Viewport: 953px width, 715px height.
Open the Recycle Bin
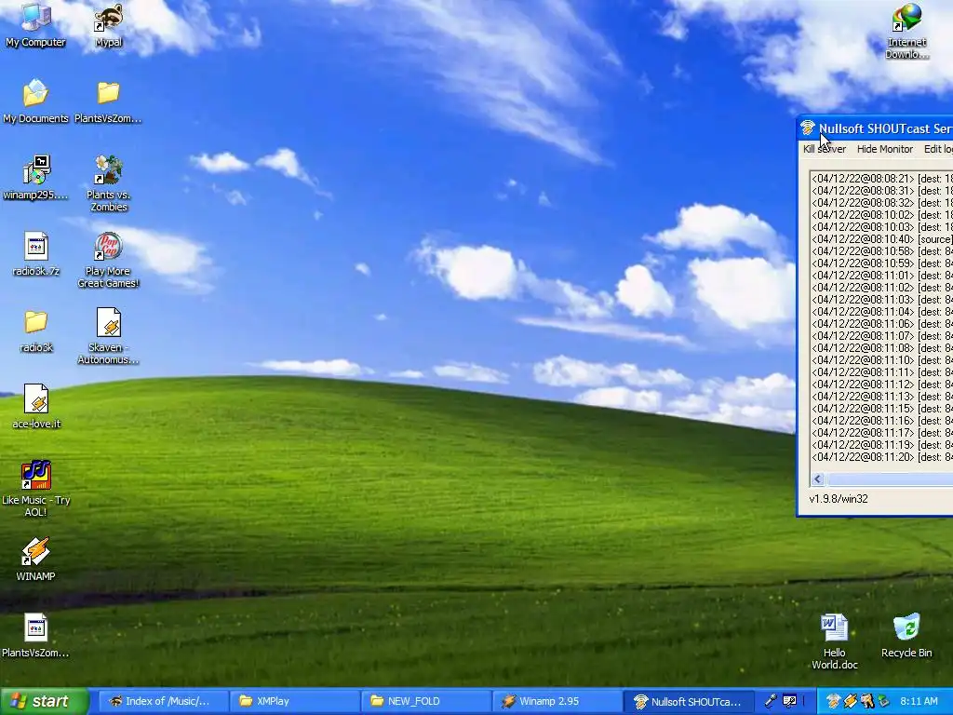(906, 635)
